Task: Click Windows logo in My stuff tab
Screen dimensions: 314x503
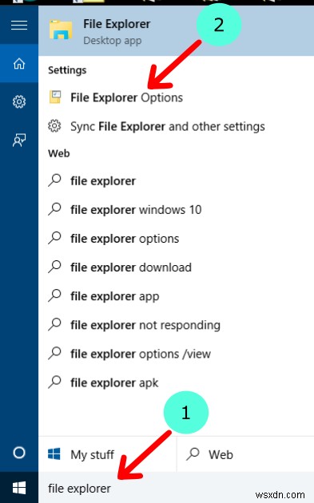Action: 54,454
